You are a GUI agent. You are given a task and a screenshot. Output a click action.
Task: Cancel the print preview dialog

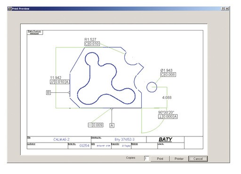tap(198, 159)
